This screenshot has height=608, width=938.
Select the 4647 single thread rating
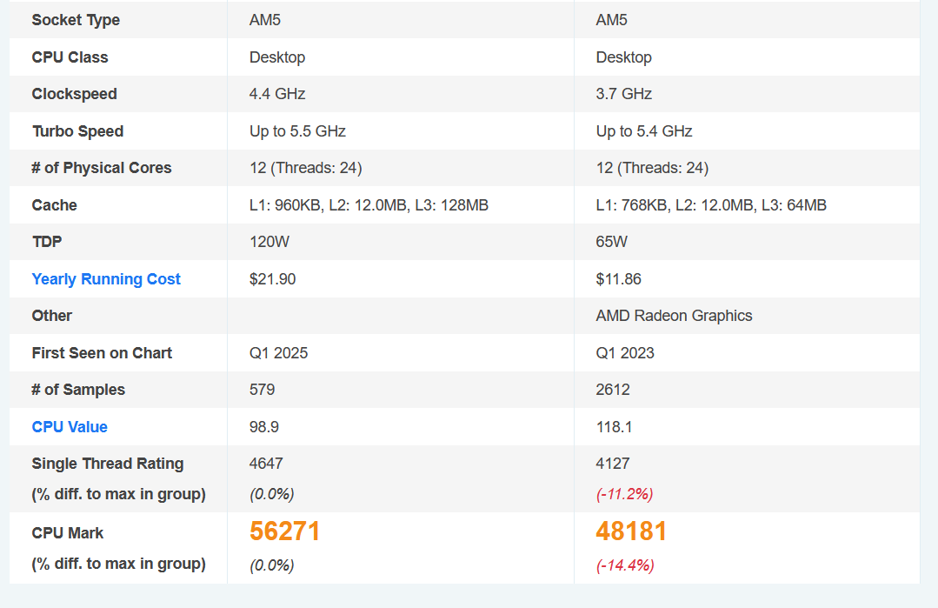[266, 464]
